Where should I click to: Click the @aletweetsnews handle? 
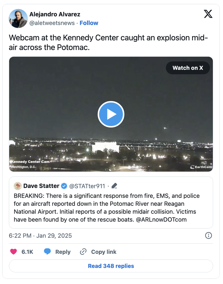click(x=52, y=23)
